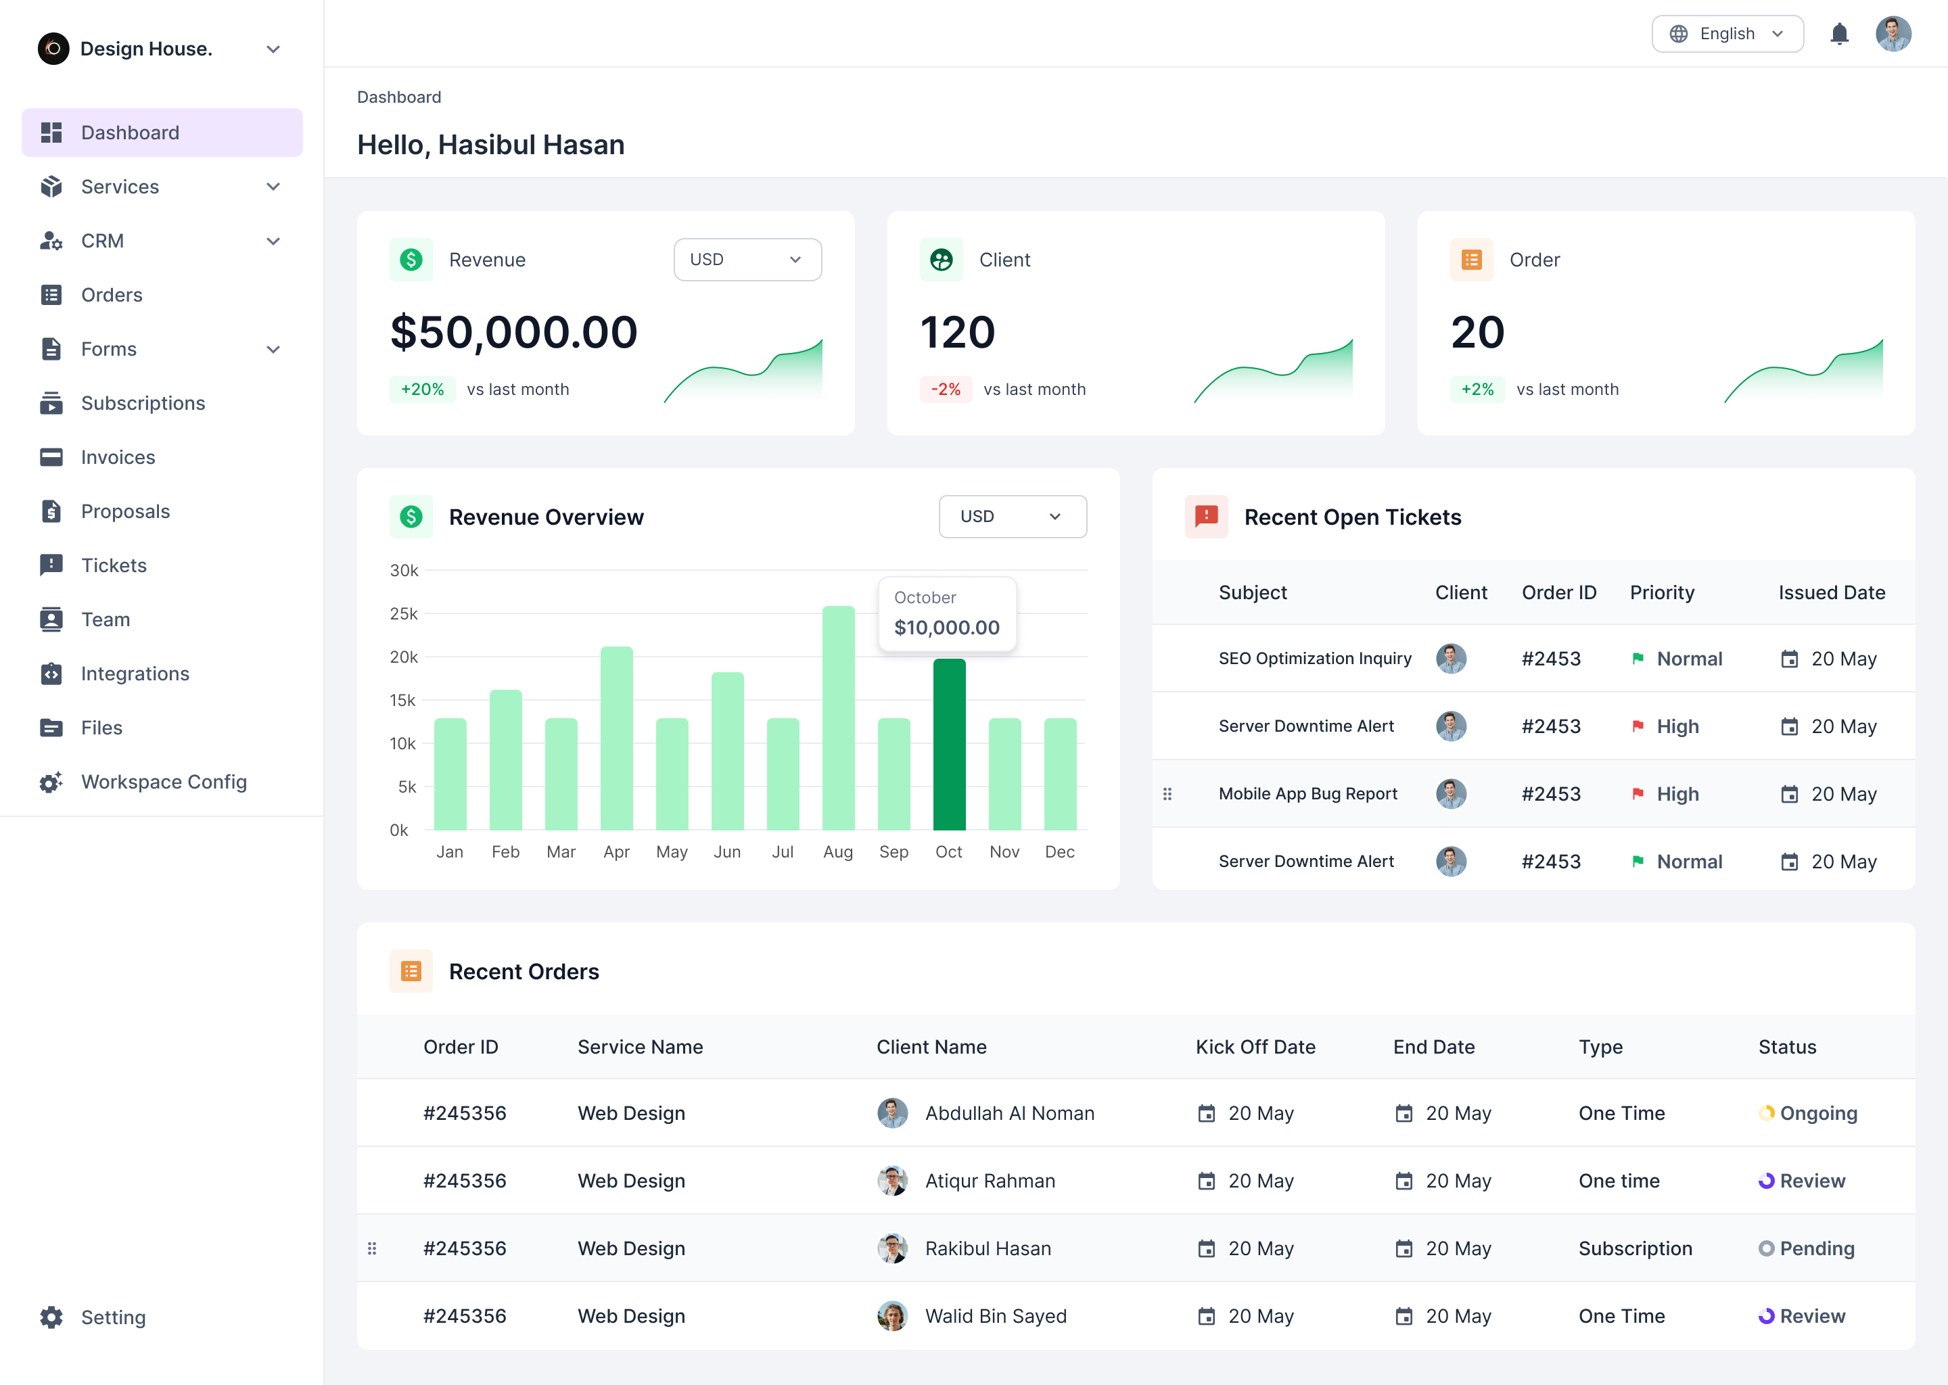Sort tickets by the Priority column header

click(1661, 592)
